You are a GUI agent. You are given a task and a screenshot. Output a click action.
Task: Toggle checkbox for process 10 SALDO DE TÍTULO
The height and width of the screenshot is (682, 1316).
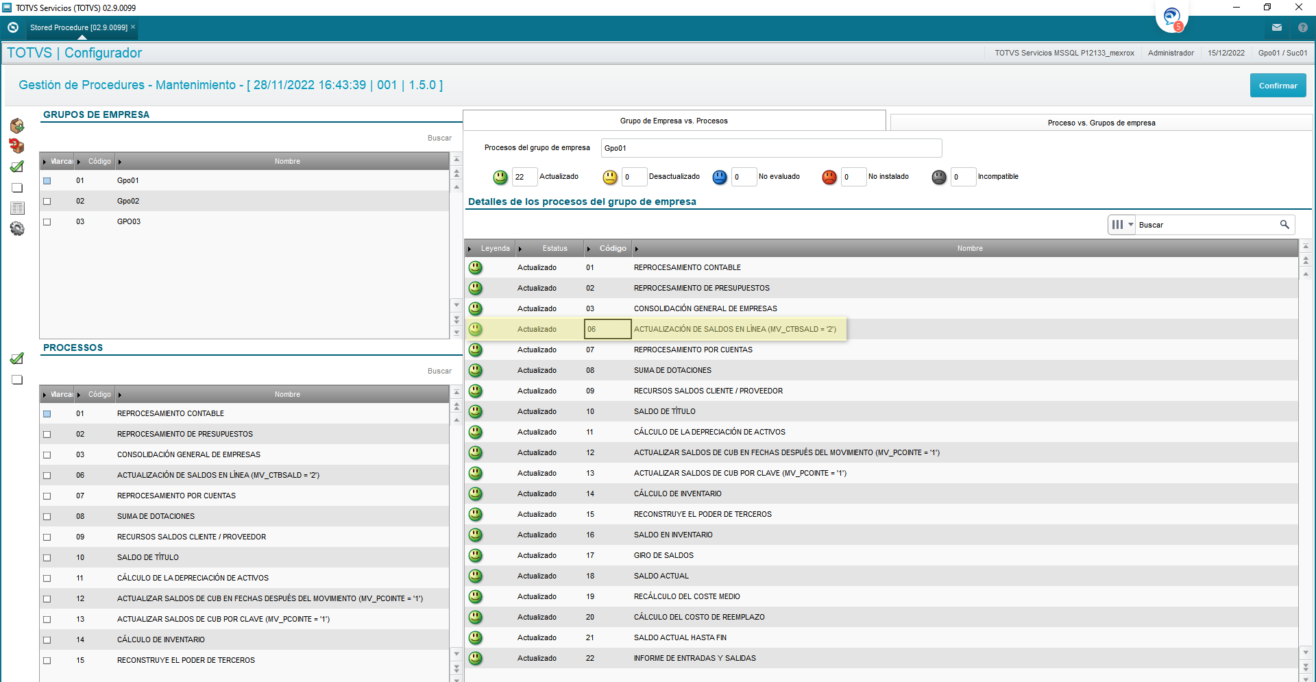(x=47, y=558)
